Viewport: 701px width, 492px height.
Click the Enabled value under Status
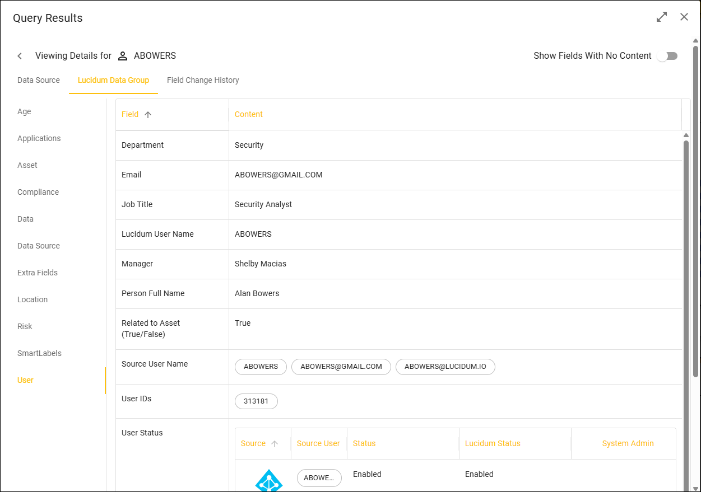pyautogui.click(x=367, y=474)
